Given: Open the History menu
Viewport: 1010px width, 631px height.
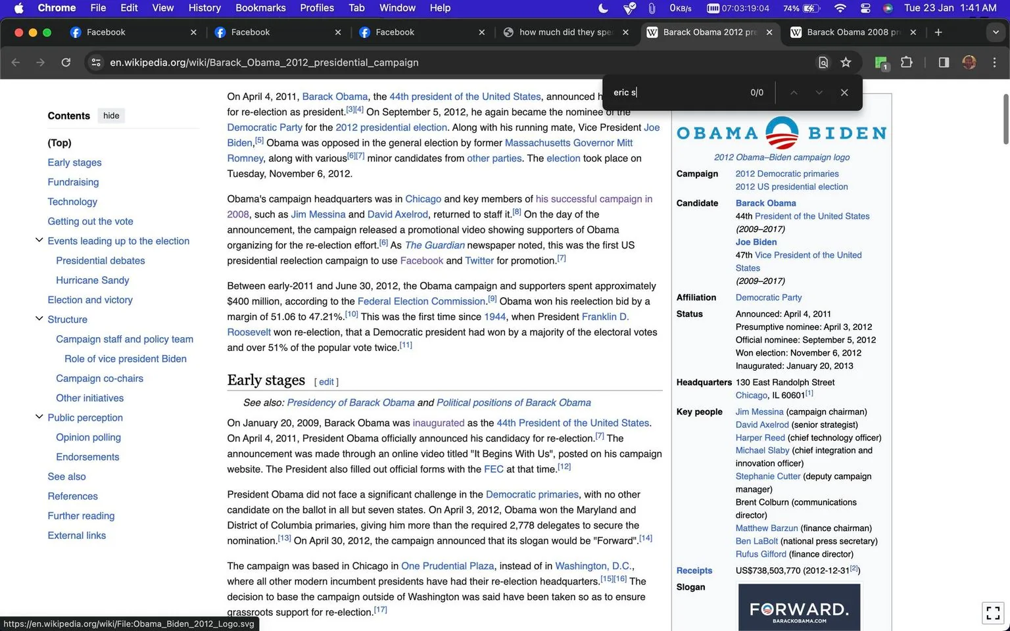Looking at the screenshot, I should tap(204, 8).
